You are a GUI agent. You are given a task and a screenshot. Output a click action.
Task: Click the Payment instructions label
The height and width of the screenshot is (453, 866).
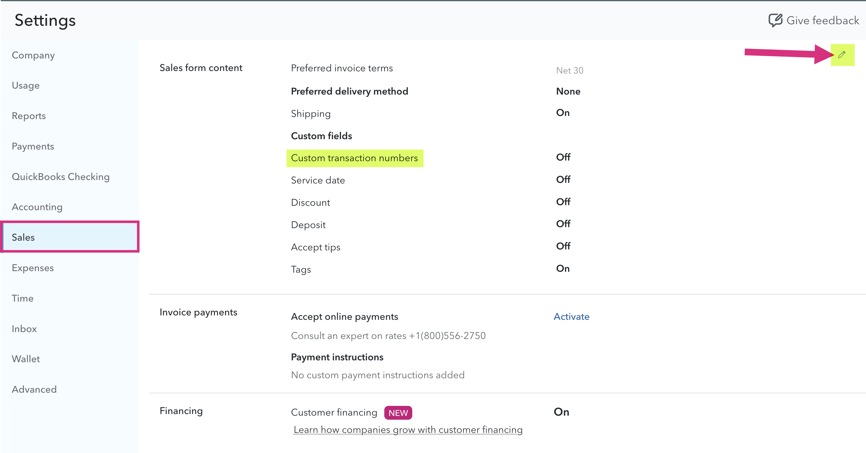coord(337,357)
